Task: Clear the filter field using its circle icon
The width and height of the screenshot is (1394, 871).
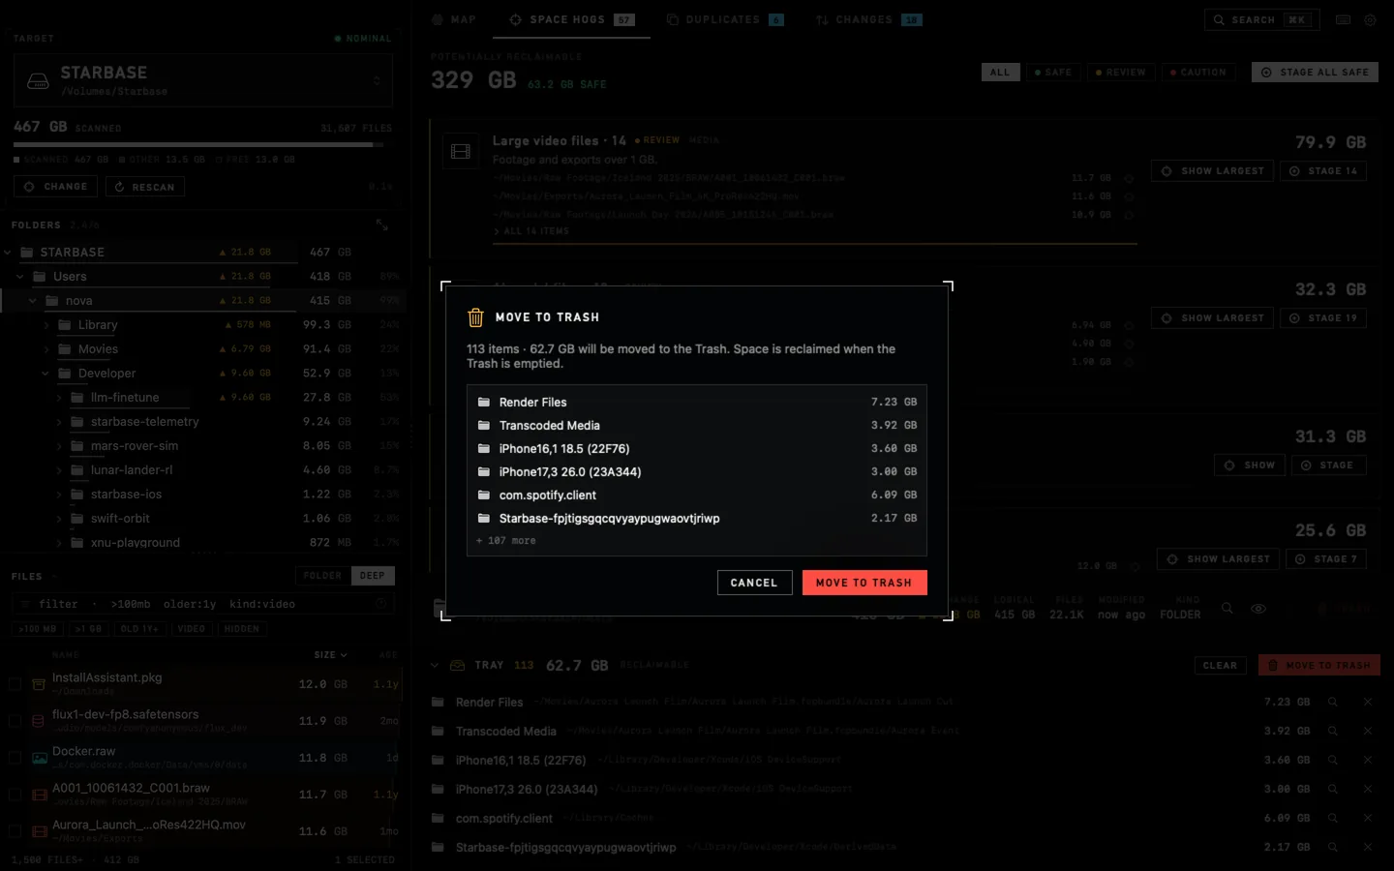Action: pos(380,604)
